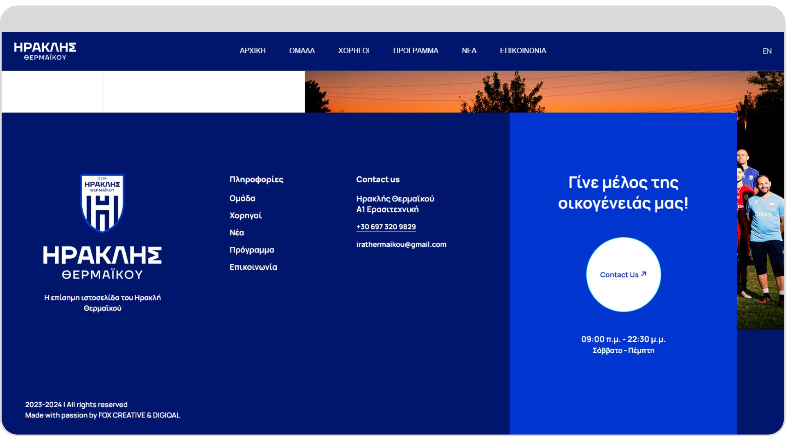Open the footer Νέα link
The image size is (786, 442).
(x=237, y=233)
